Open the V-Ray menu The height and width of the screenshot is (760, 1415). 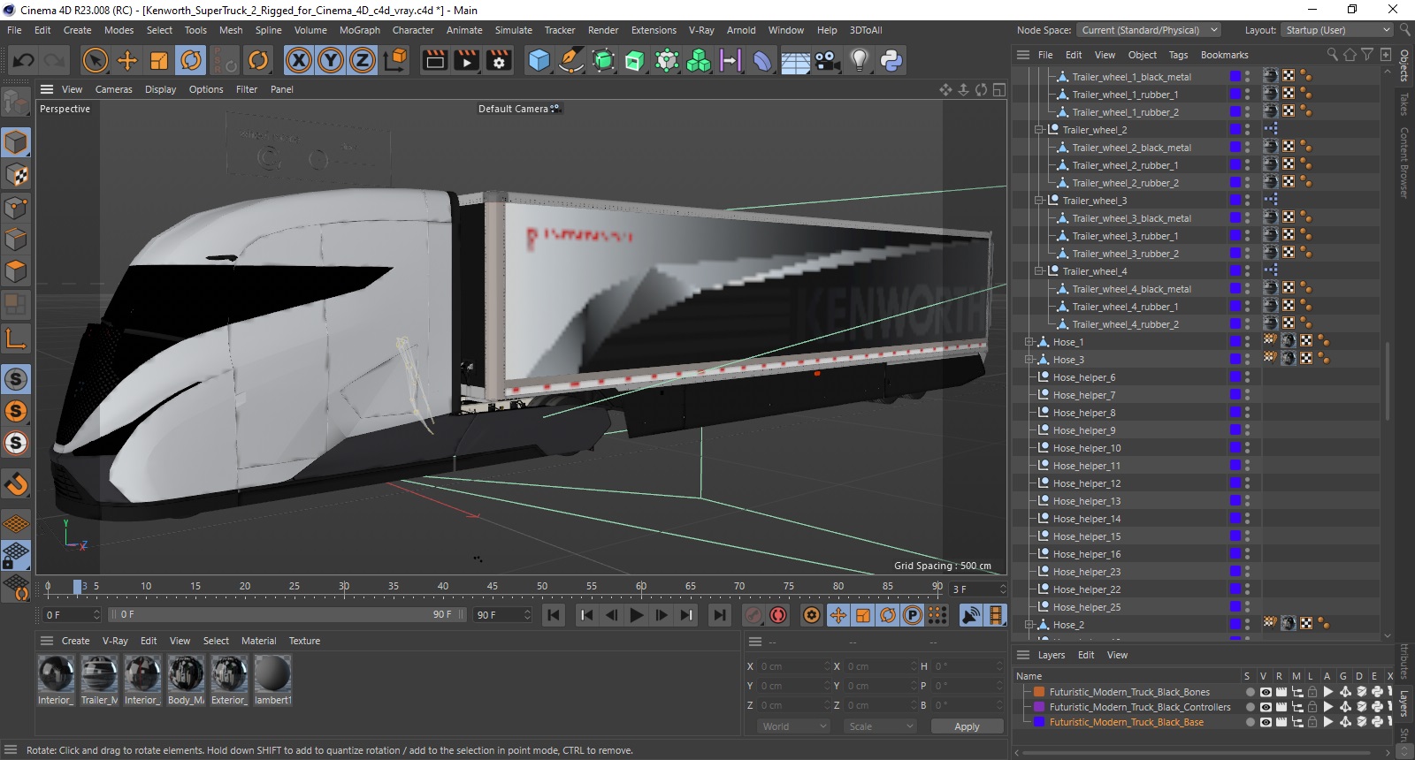pos(701,30)
